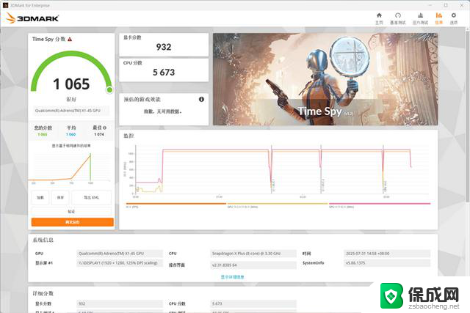Click the main score 1 065
The height and width of the screenshot is (313, 470).
(71, 84)
